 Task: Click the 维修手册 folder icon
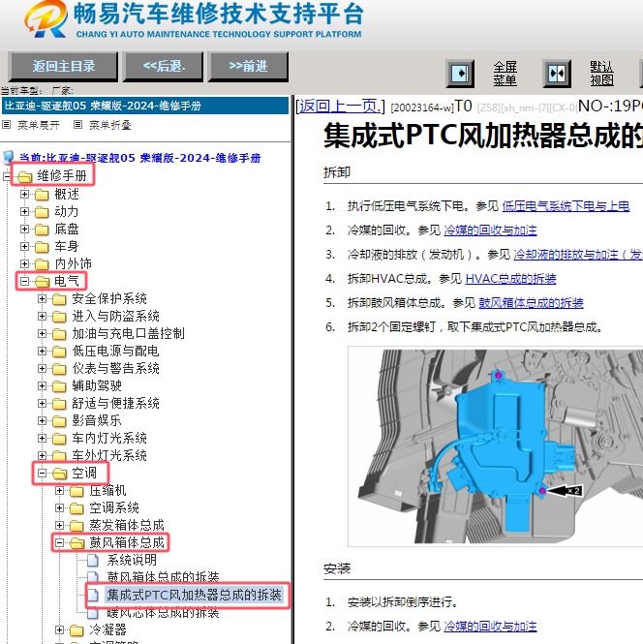24,177
